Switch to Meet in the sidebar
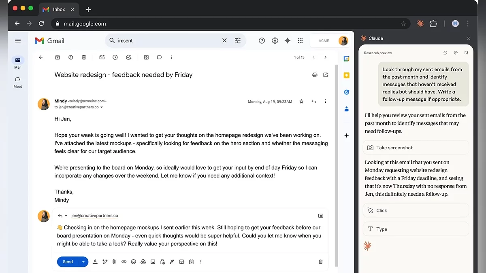 pyautogui.click(x=18, y=82)
